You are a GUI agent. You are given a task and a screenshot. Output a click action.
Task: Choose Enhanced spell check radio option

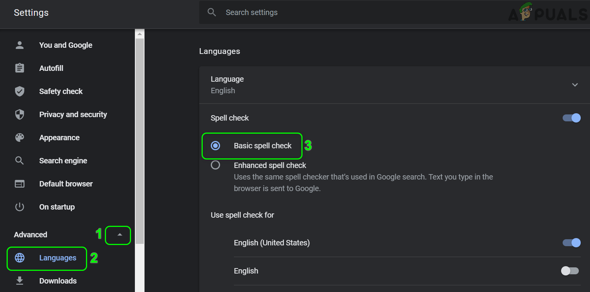[215, 165]
